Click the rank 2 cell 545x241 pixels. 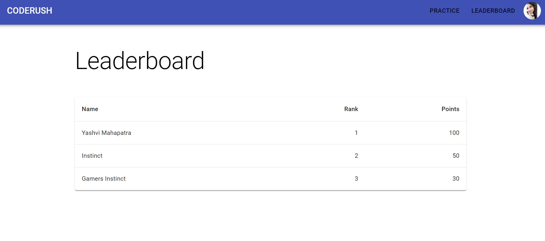pos(356,156)
